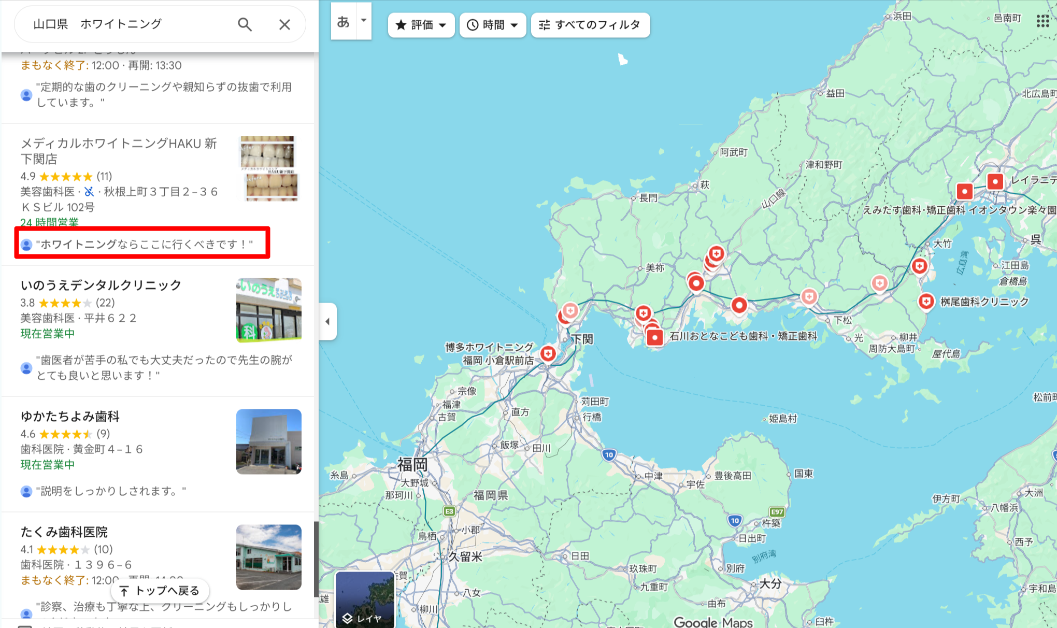Click the dental pin just north of 石川おとなこども歯科 pins

(643, 313)
